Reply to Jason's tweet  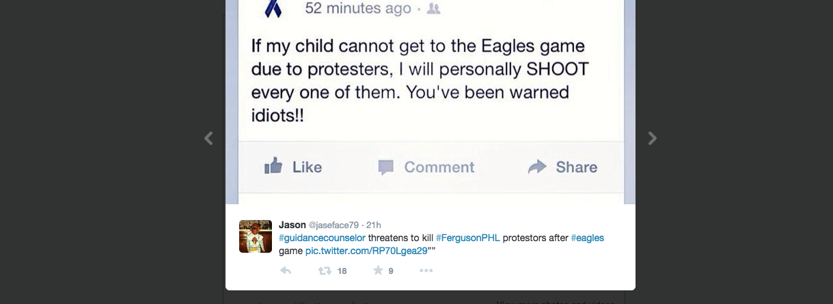tap(286, 271)
